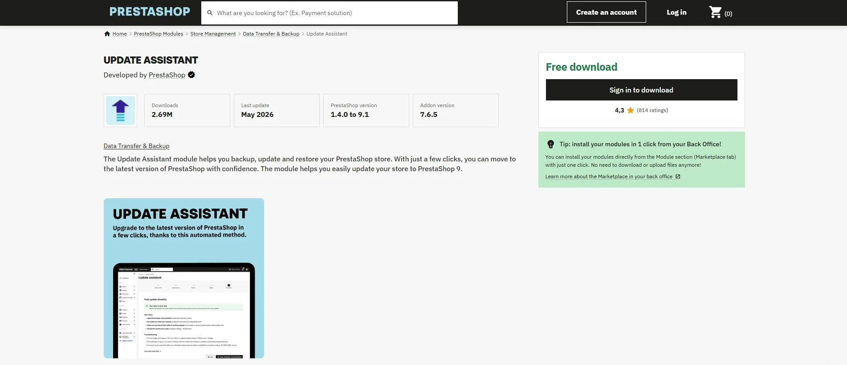The image size is (847, 365).
Task: Click PrestaShop version 1.4.0 to 9.1
Action: click(x=366, y=110)
